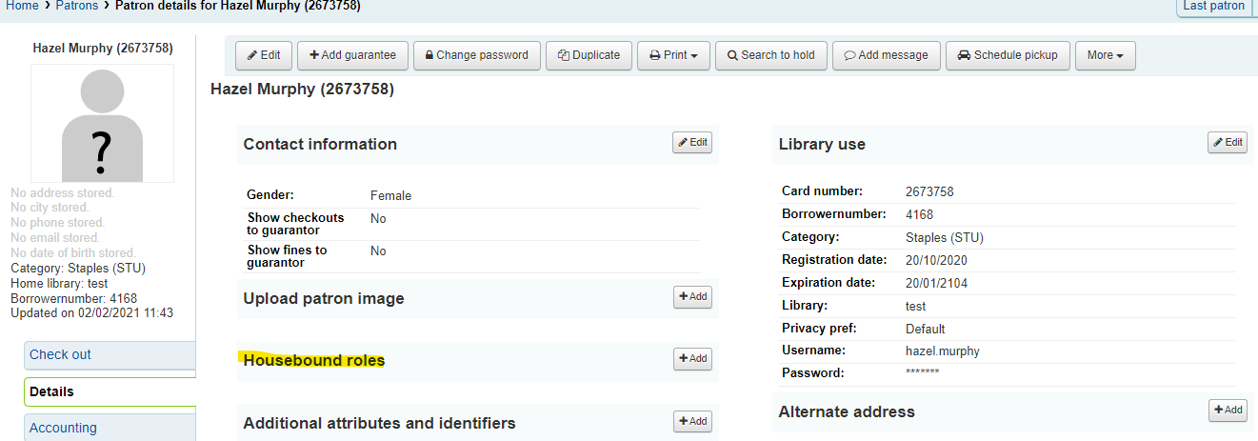Image resolution: width=1258 pixels, height=441 pixels.
Task: Edit the Contact information section
Action: click(x=692, y=143)
